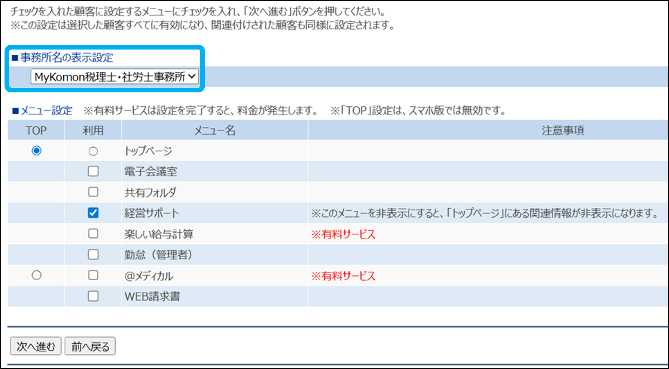Click the 経営サポート caution note text
Viewport: 669px width, 369px height.
click(485, 213)
